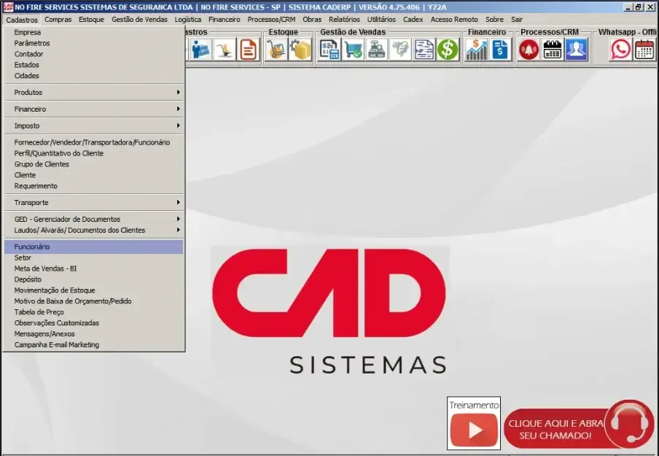
Task: Close the open Cadastros menu bar item
Action: click(x=22, y=20)
